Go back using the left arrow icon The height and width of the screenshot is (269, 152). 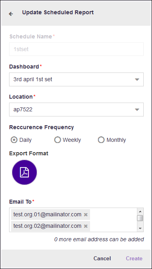click(x=11, y=14)
